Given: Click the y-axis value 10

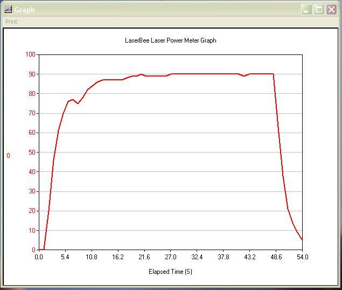Looking at the screenshot, I should click(x=32, y=230).
